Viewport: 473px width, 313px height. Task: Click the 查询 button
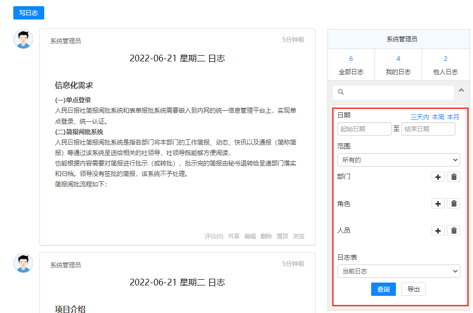tap(383, 289)
